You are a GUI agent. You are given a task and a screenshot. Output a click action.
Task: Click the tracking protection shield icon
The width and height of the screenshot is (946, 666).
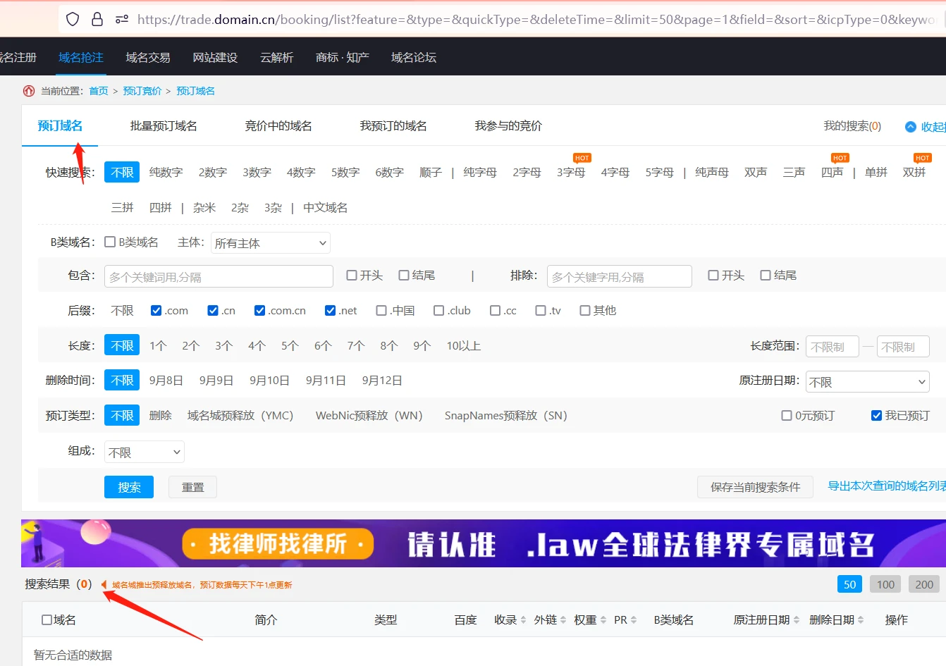tap(73, 19)
